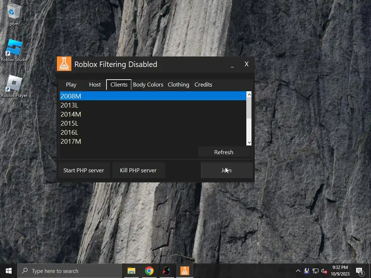Open the Recycle Bin desktop icon
Screen dimensions: 371x278
pos(14,14)
